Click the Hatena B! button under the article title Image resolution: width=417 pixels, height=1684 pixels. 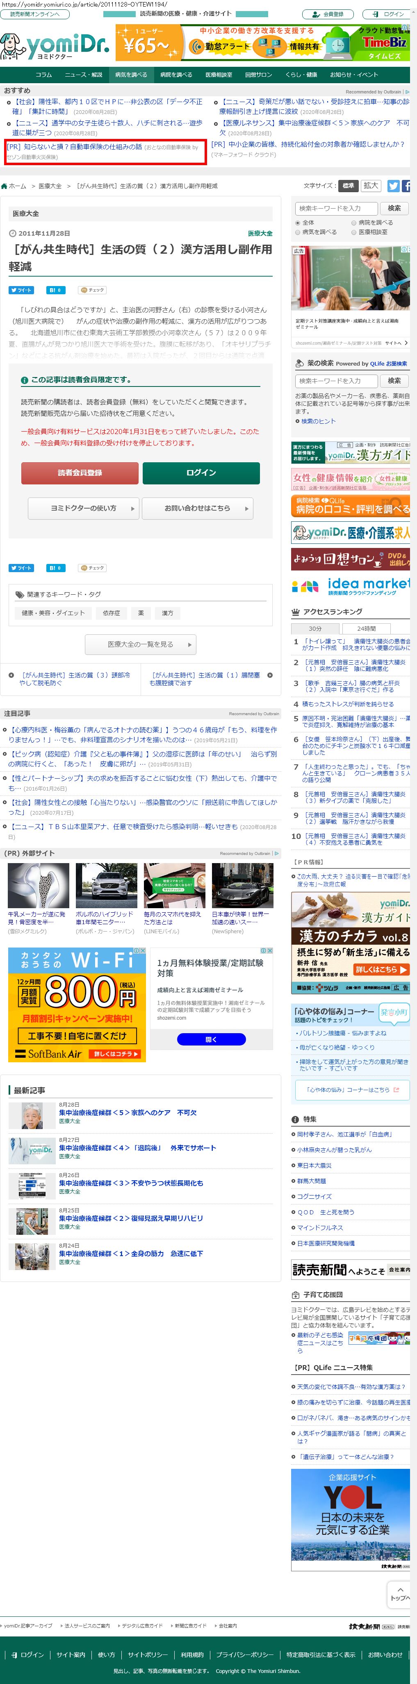55,290
